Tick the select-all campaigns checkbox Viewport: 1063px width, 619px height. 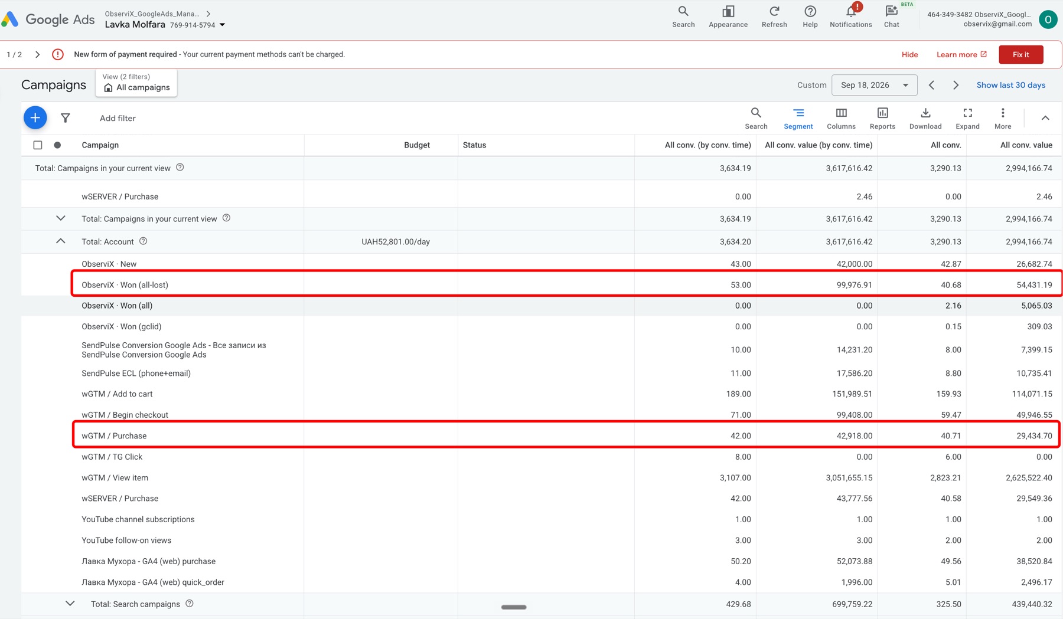point(38,145)
